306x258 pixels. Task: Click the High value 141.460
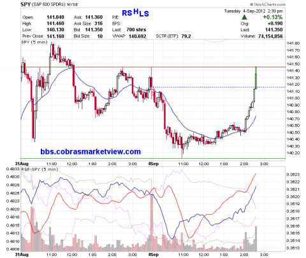pos(55,24)
